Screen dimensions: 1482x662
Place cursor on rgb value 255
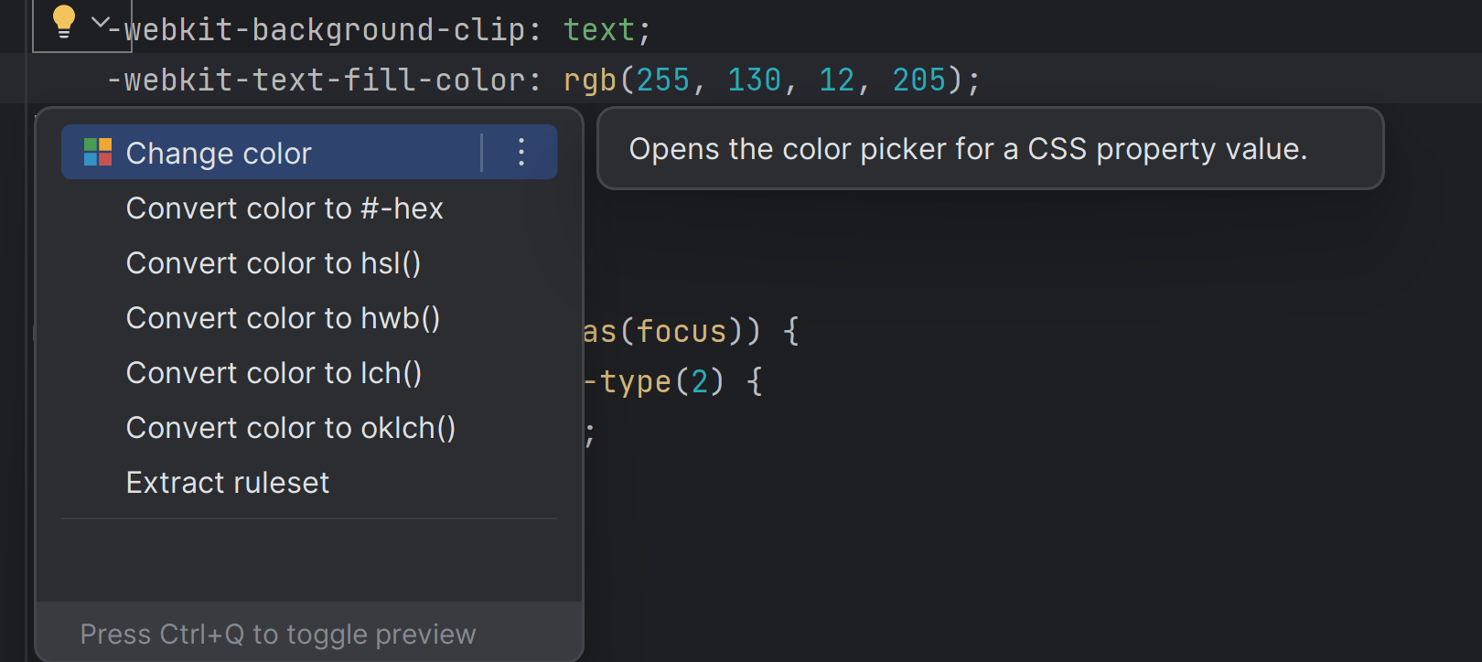click(662, 80)
